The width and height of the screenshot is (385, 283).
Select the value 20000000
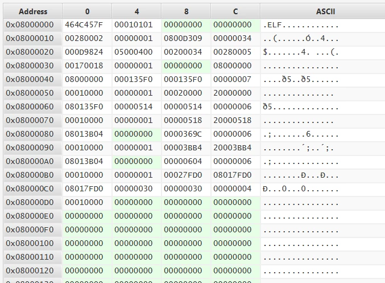[232, 93]
